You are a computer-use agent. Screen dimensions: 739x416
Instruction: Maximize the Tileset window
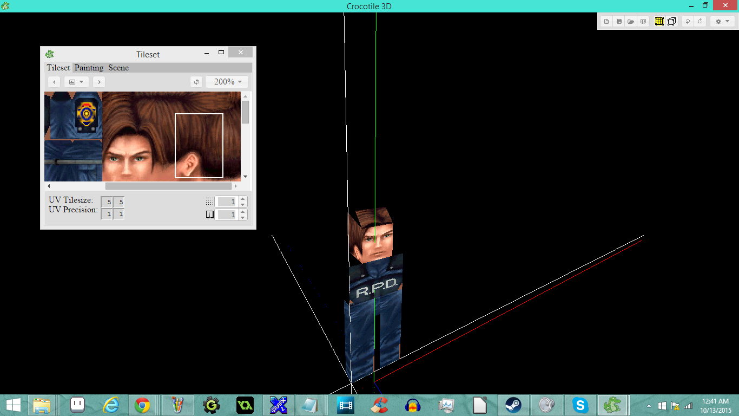pyautogui.click(x=221, y=53)
